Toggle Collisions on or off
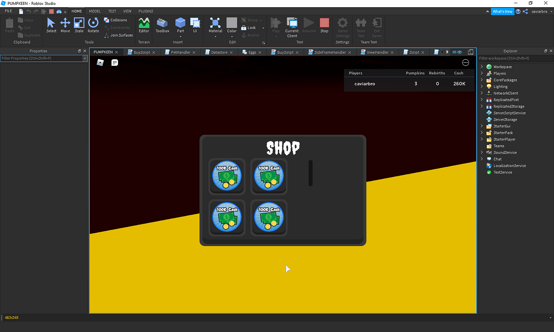Viewport: 554px width, 332px height. point(115,20)
